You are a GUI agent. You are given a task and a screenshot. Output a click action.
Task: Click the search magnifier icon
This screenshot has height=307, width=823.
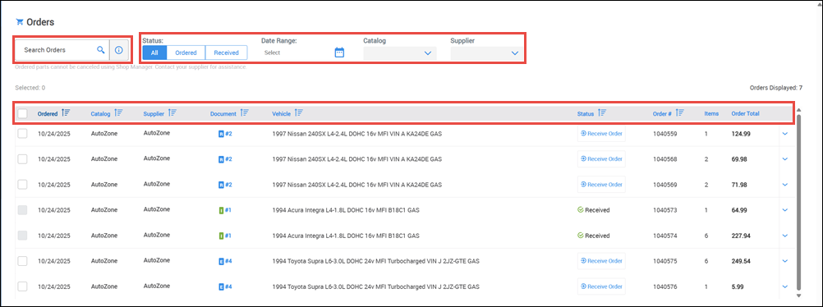101,50
